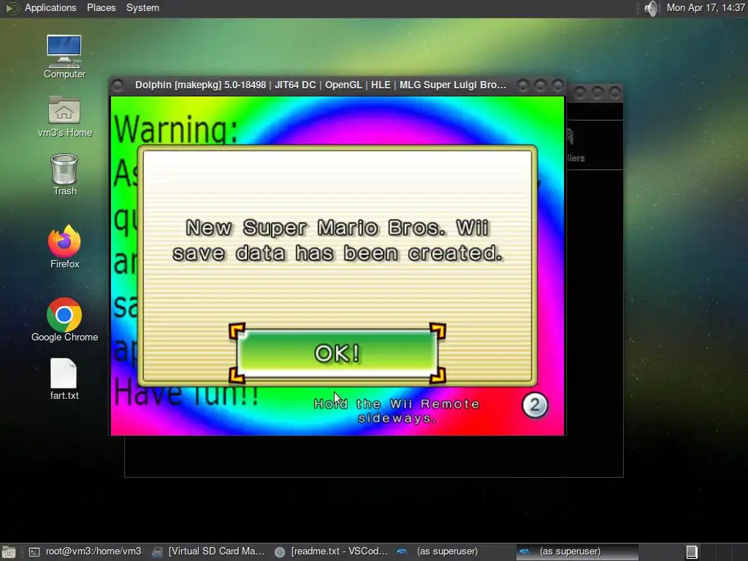
Task: Maximize the background Dolphin main window
Action: (598, 92)
